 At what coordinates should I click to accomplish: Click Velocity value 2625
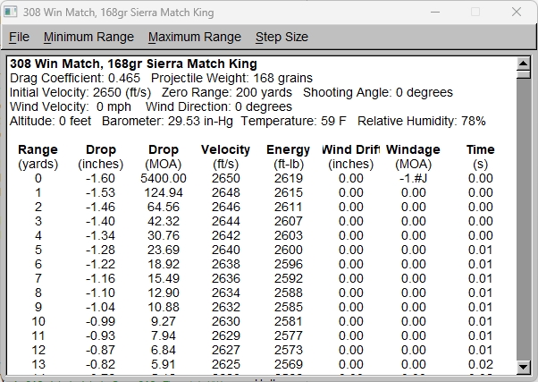pos(226,364)
